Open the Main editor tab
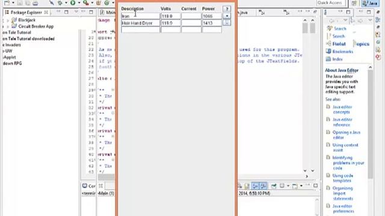Image resolution: width=385 pixels, height=216 pixels. [107, 12]
